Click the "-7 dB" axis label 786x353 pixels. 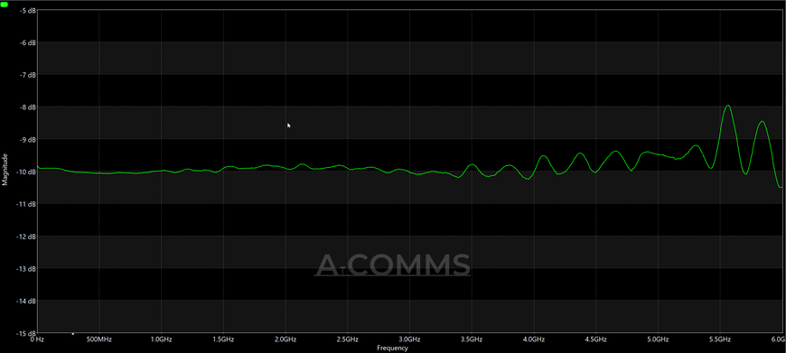pos(28,75)
